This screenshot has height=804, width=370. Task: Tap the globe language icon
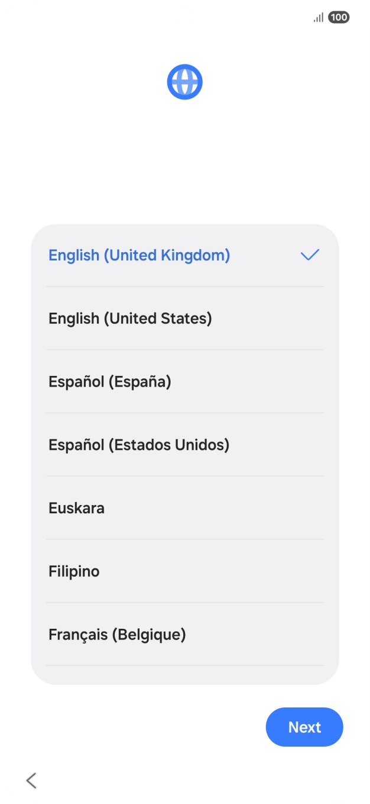click(184, 81)
